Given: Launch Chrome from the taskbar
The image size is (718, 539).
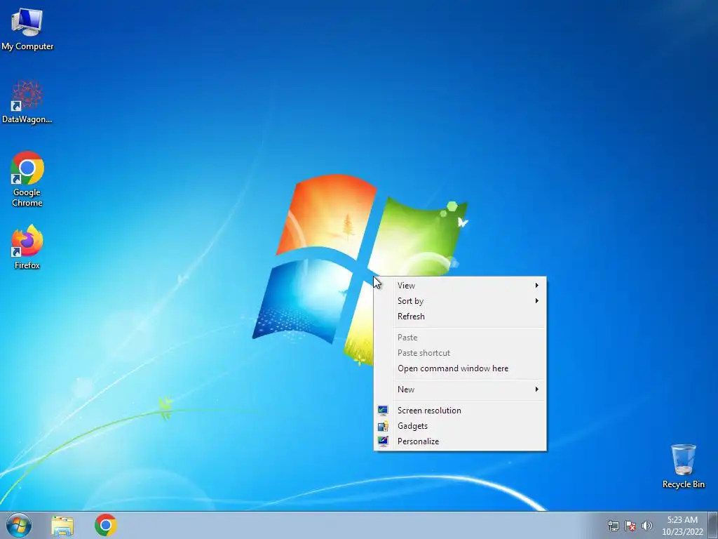Looking at the screenshot, I should click(106, 525).
